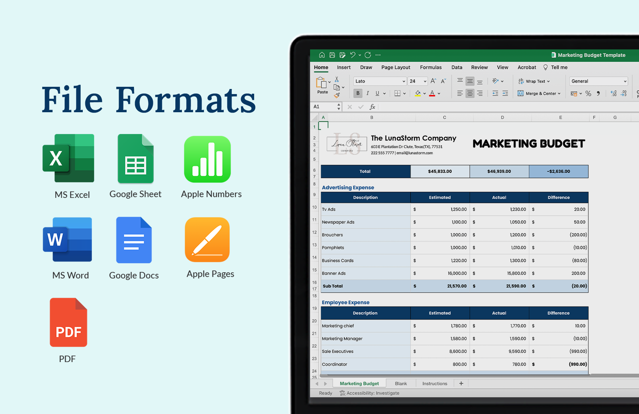Screen dimensions: 639x414
Task: Open the Merge & Center dropdown arrow
Action: 559,94
